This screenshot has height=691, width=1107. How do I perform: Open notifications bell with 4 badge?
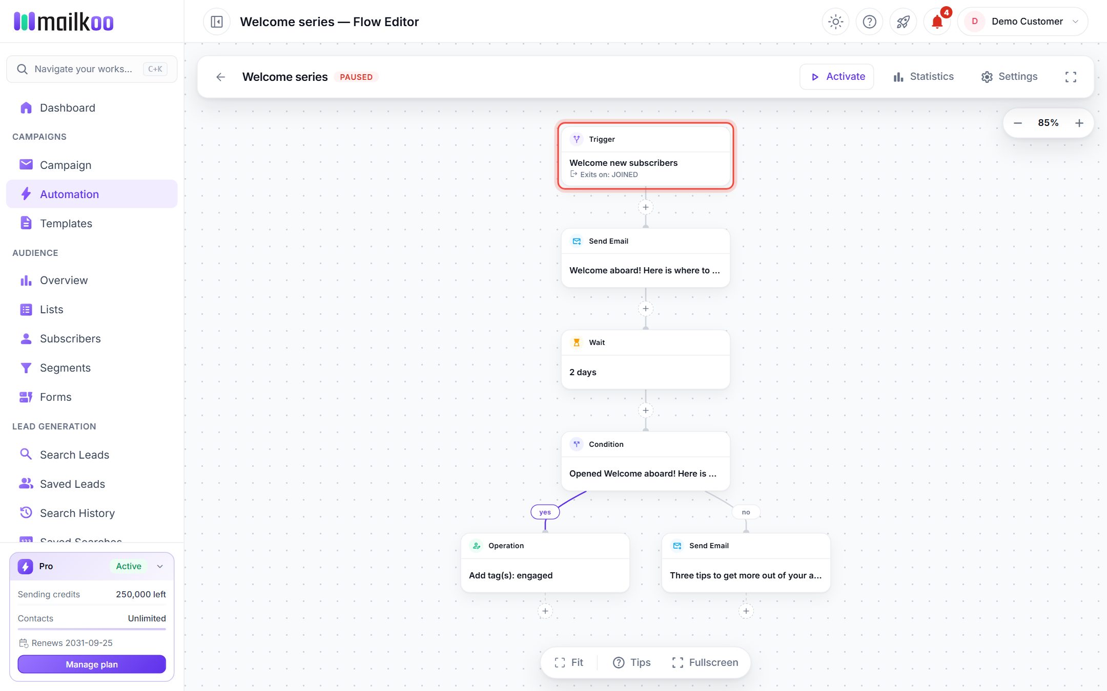[x=937, y=21]
